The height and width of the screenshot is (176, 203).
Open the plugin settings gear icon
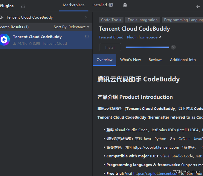coord(125,5)
